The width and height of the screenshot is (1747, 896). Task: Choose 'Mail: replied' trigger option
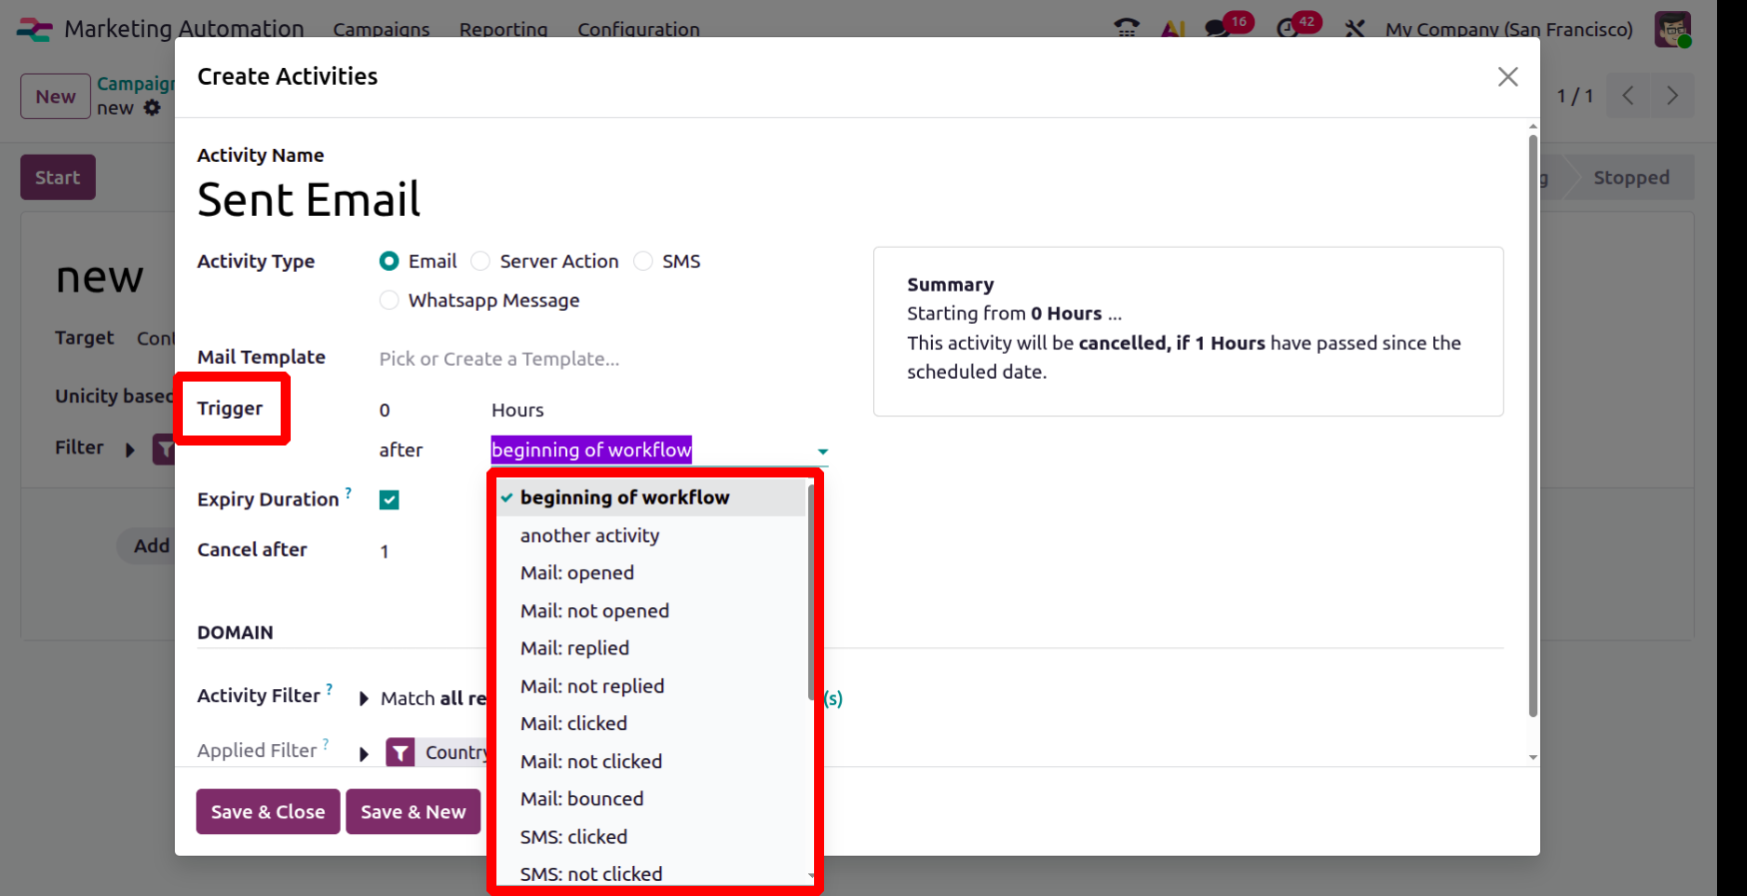[651, 648]
